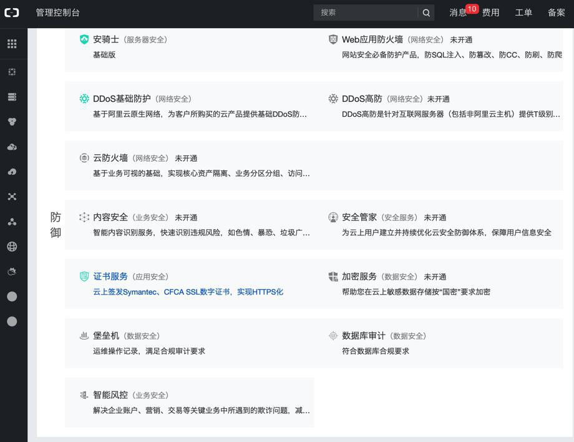Image resolution: width=574 pixels, height=442 pixels.
Task: Open 云防火墙 service link
Action: tap(110, 158)
